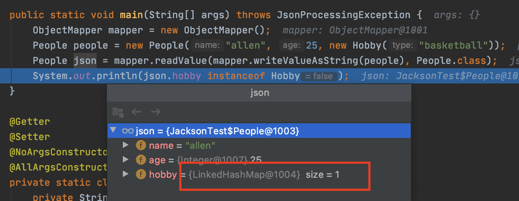Click the set-as-root folder icon in popup

(118, 112)
